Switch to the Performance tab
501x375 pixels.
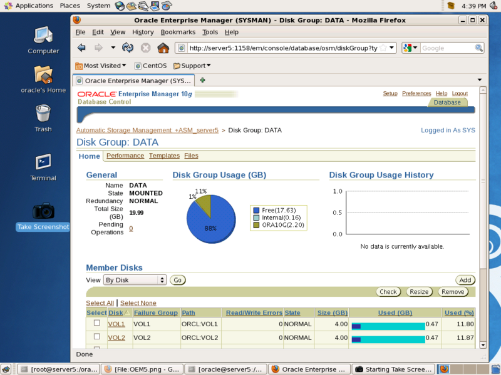pyautogui.click(x=125, y=156)
